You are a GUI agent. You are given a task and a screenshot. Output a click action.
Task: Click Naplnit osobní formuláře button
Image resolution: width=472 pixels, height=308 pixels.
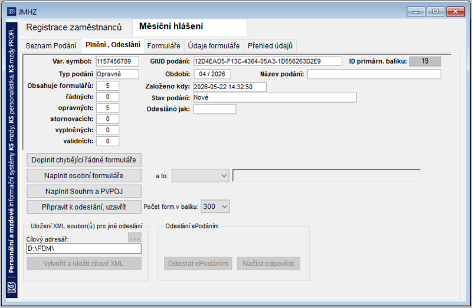(x=84, y=175)
